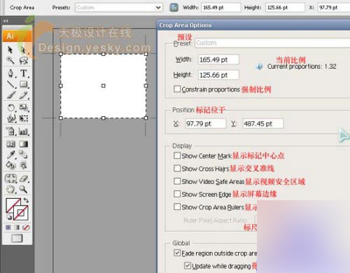Select the Warp tool
Image resolution: width=350 pixels, height=273 pixels.
click(x=10, y=118)
